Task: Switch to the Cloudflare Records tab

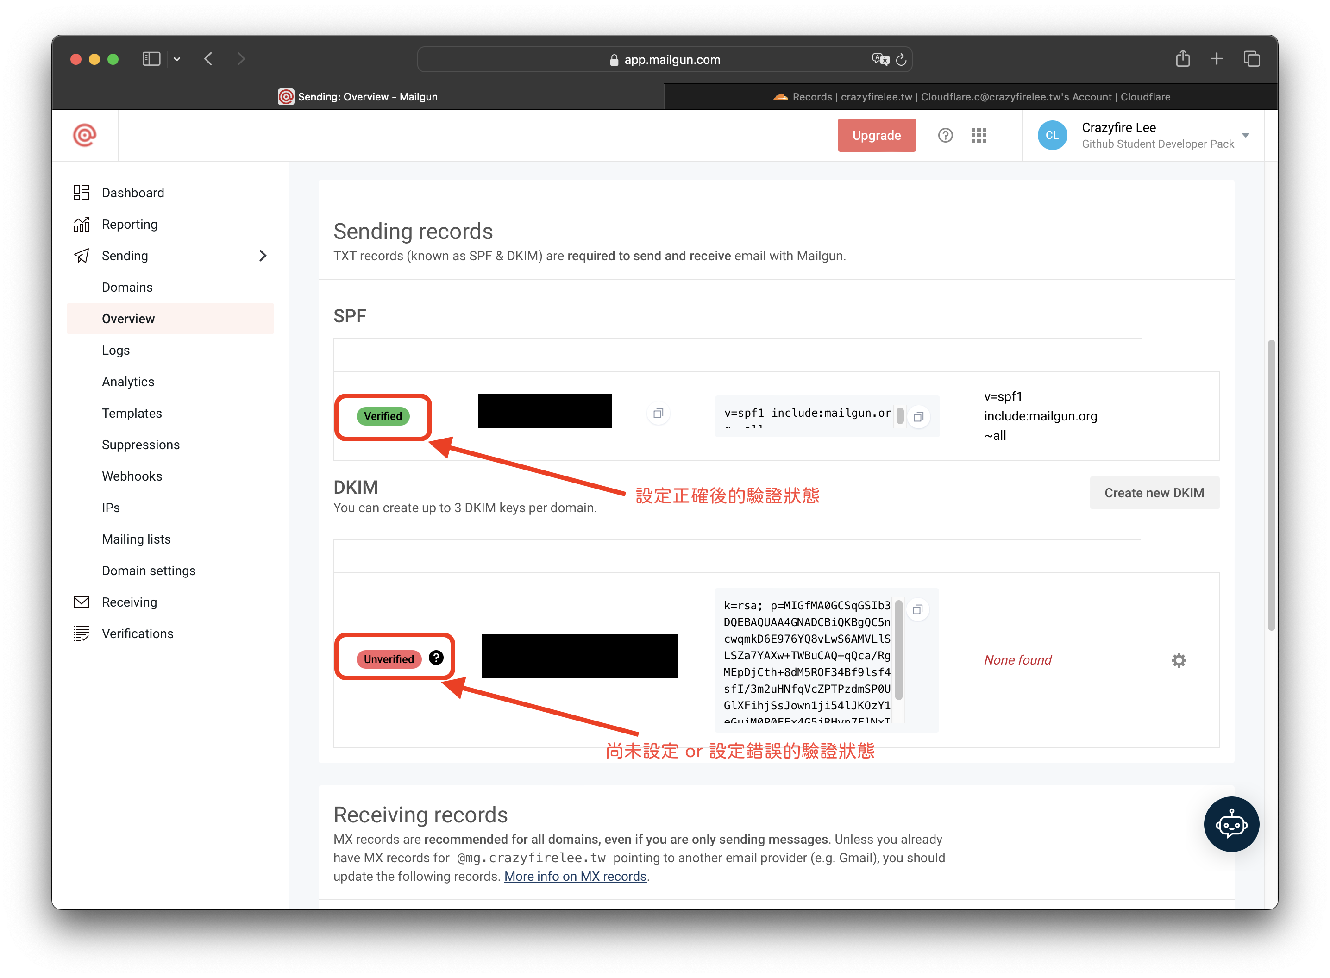Action: tap(971, 97)
